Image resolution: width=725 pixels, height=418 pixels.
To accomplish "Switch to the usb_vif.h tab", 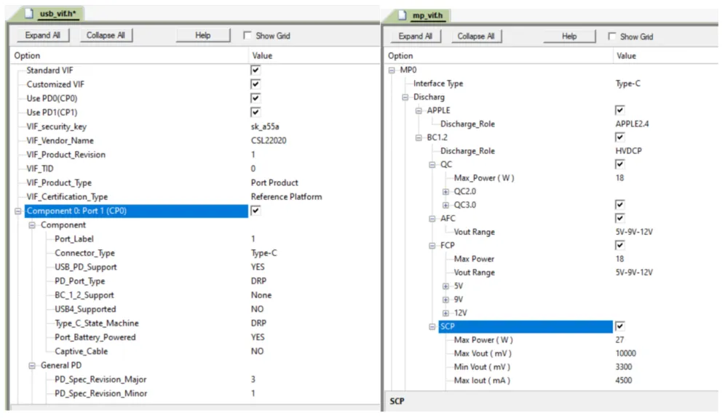I will pyautogui.click(x=52, y=13).
